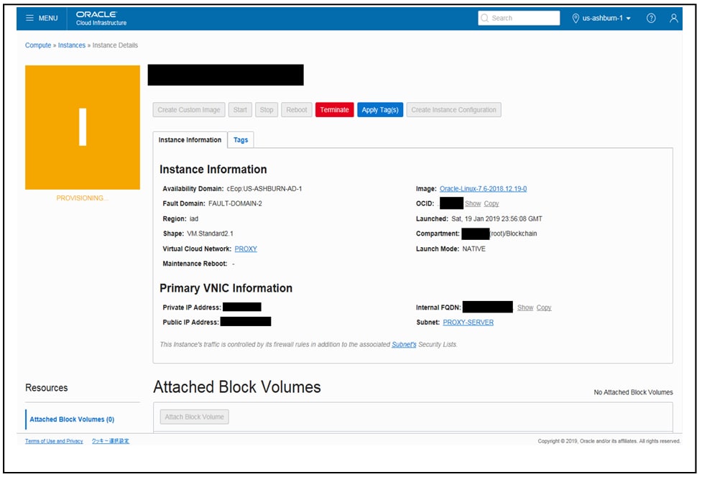Terminate the instance
Screen dimensions: 702x477
(334, 109)
